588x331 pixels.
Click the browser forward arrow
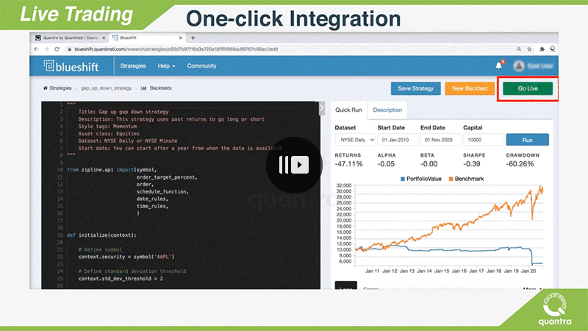click(x=46, y=49)
